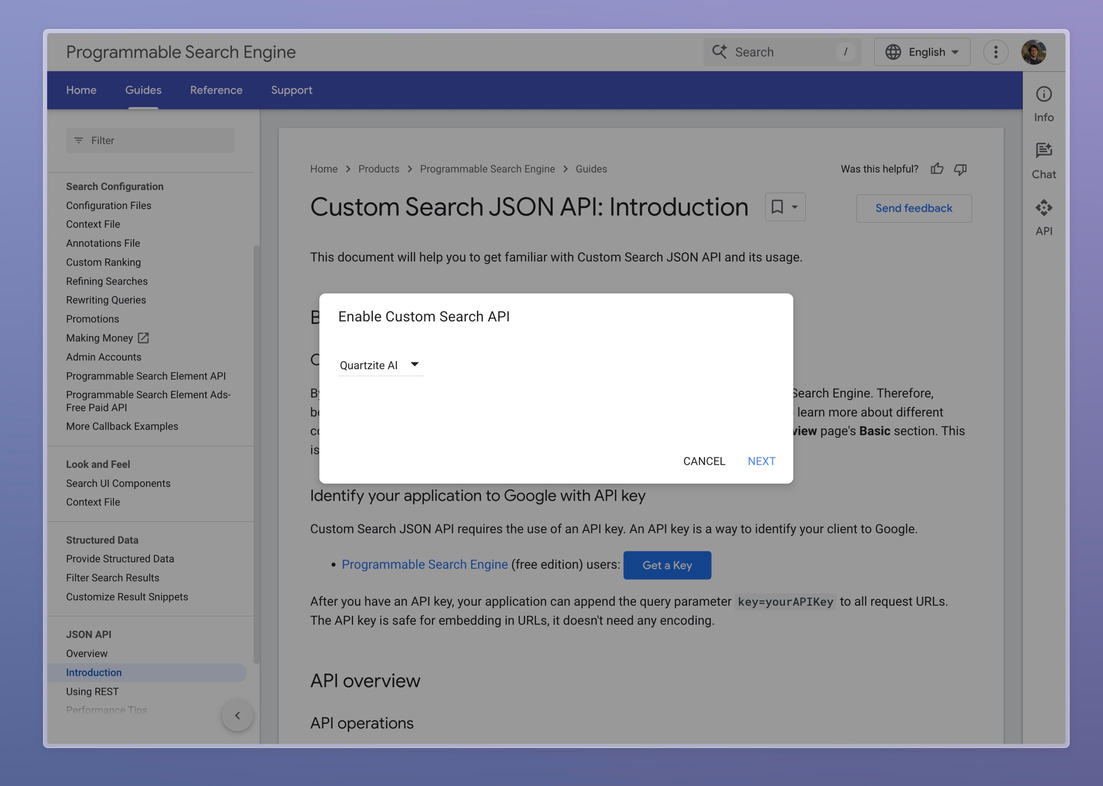
Task: Open Context File under Look and Feel
Action: point(93,502)
